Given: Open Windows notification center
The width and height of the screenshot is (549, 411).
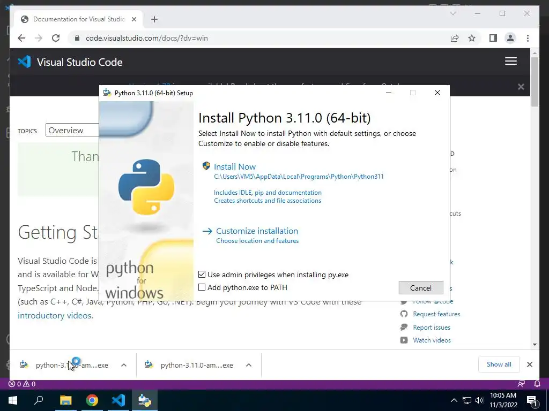Looking at the screenshot, I should [x=532, y=400].
